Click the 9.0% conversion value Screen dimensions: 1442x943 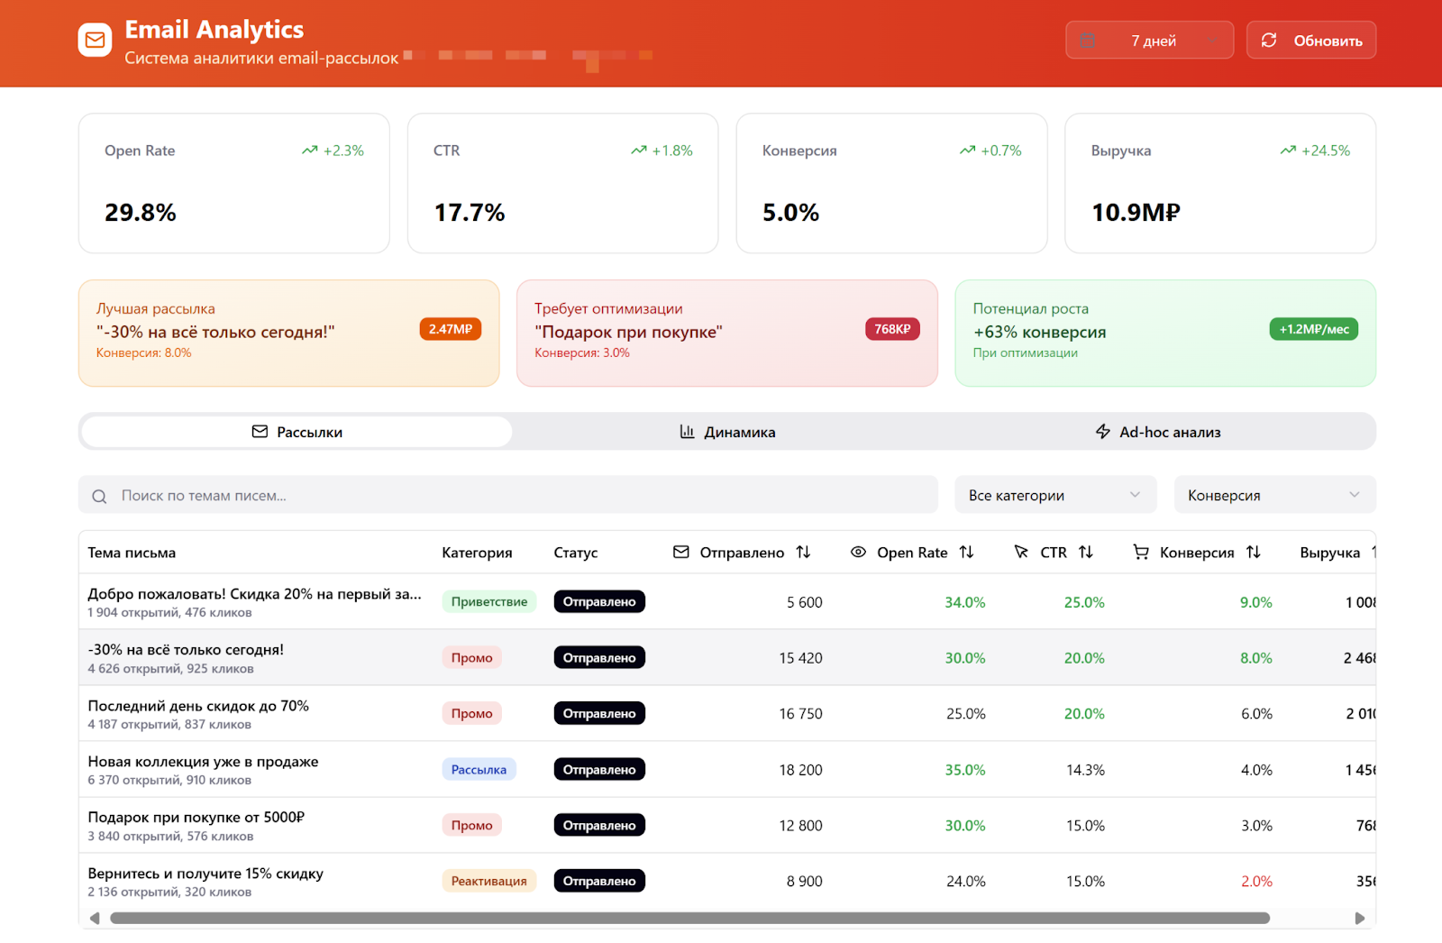pyautogui.click(x=1256, y=602)
